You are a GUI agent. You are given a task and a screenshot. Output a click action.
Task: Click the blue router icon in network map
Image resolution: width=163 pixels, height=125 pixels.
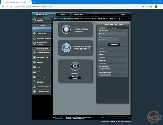tap(66, 48)
